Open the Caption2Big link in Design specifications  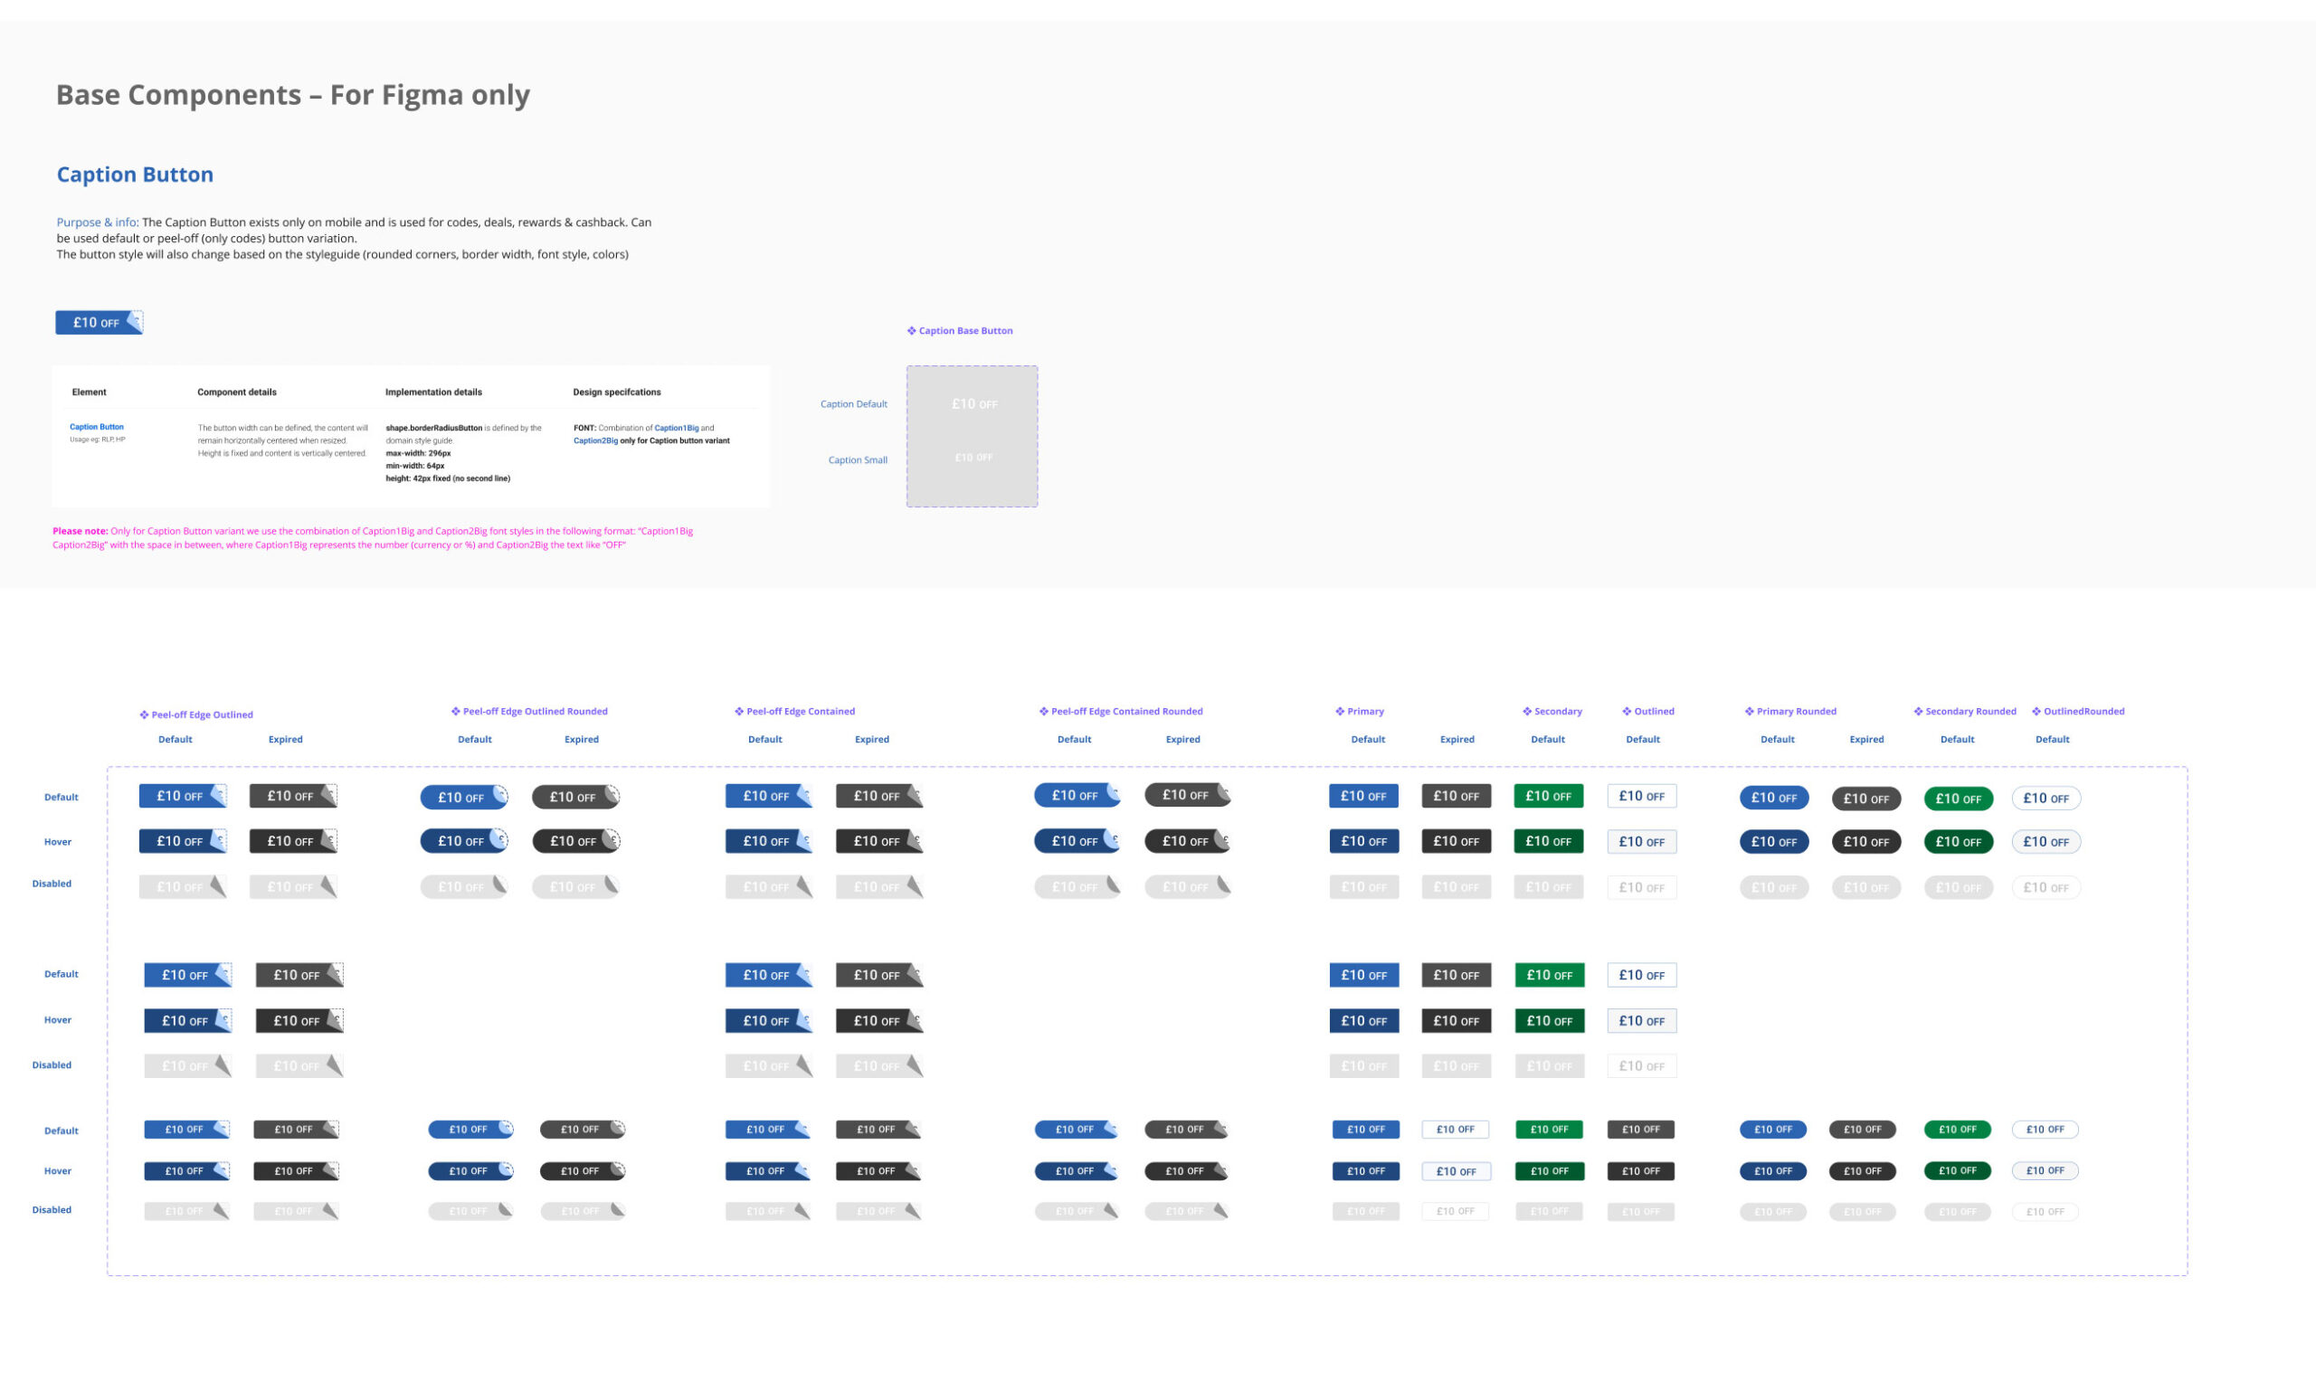pyautogui.click(x=596, y=440)
